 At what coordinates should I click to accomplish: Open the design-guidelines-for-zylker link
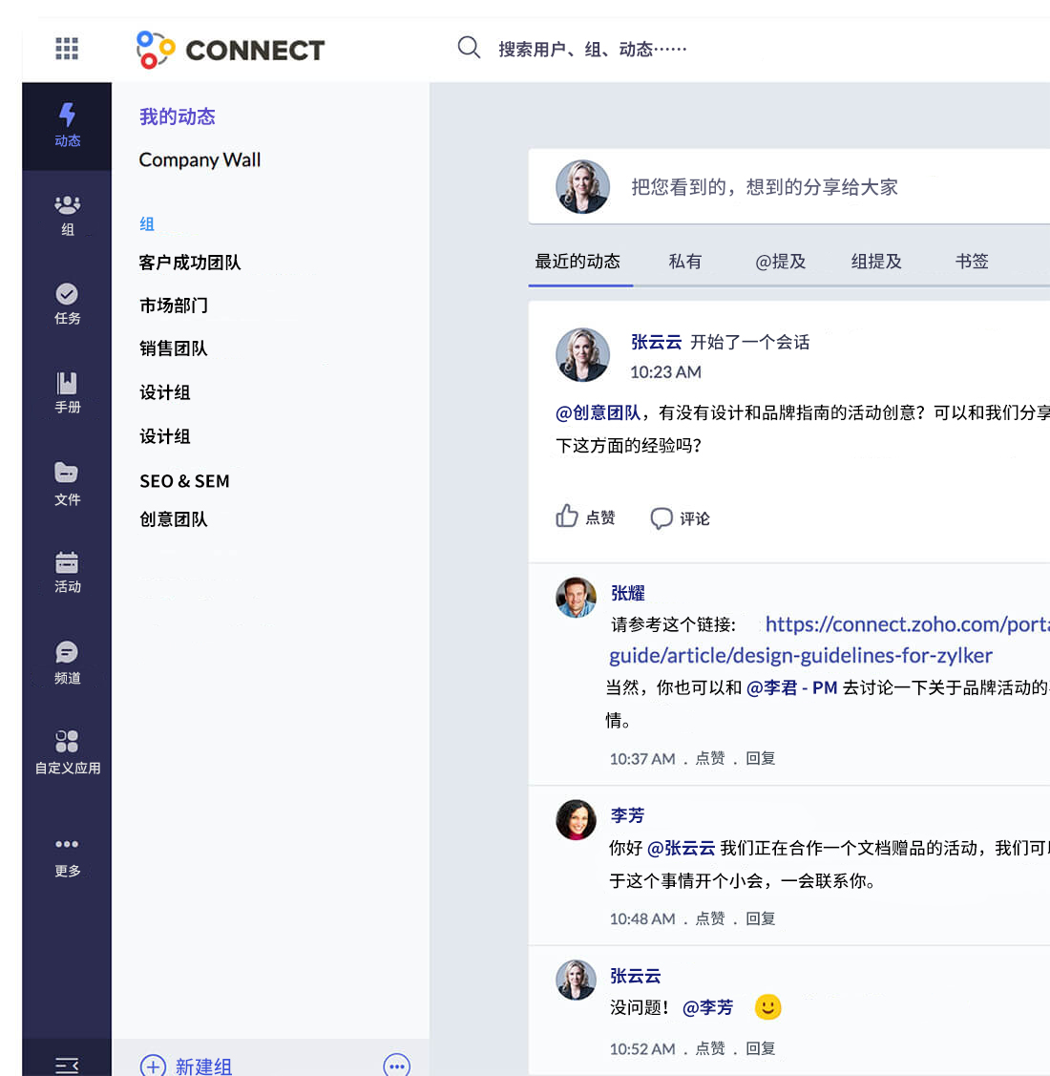pos(800,656)
